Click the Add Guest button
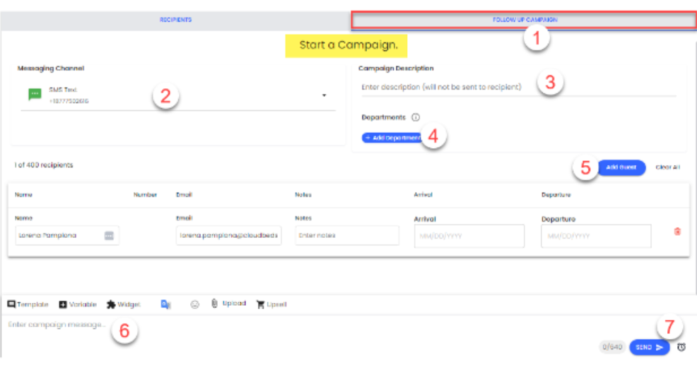The image size is (697, 377). [x=621, y=167]
